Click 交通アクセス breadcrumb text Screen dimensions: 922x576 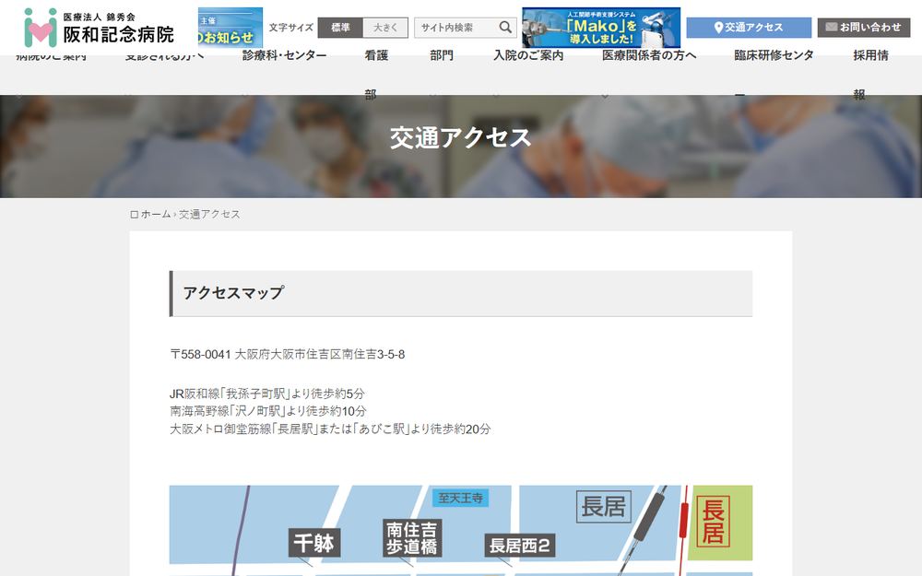point(209,214)
